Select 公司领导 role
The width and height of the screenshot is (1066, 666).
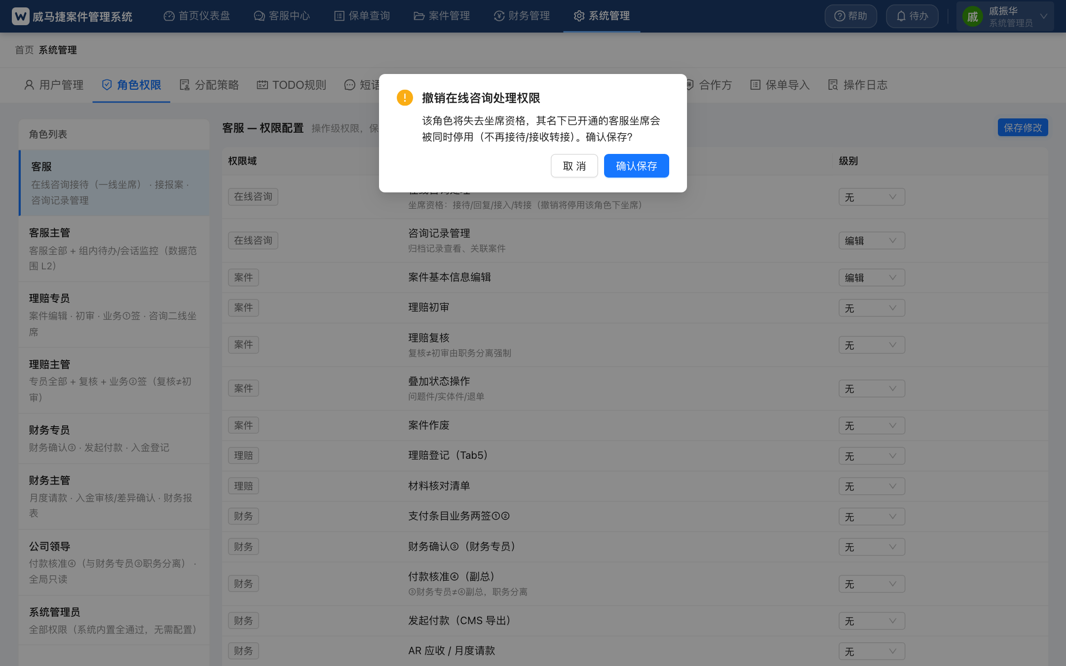pos(114,562)
